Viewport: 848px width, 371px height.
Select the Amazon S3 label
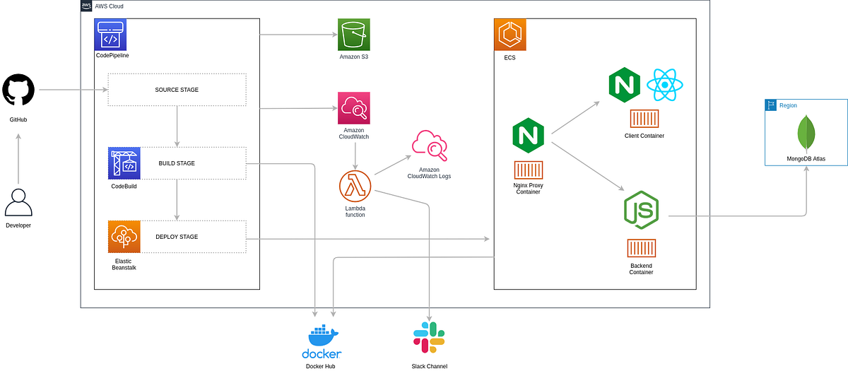[x=353, y=57]
